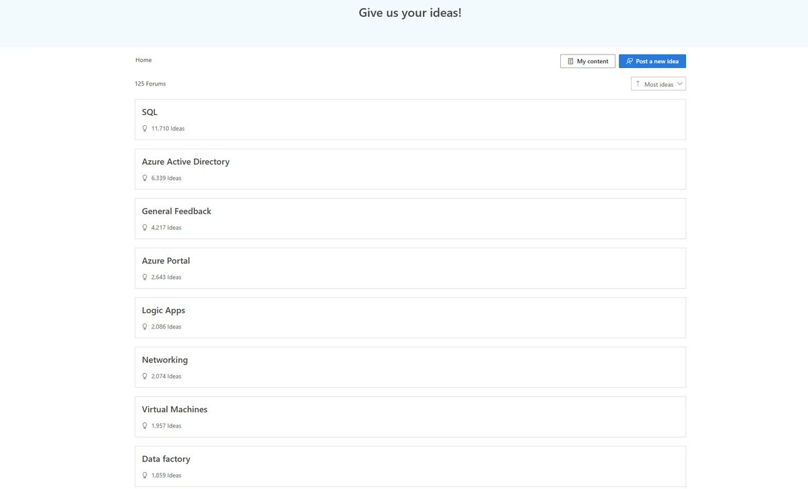Screen dimensions: 808x489
Task: Click the 2,643 Ideas count text
Action: (x=166, y=277)
